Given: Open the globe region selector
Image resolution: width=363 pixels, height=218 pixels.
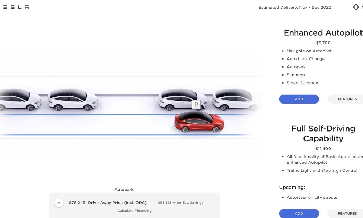Looking at the screenshot, I should (x=356, y=7).
